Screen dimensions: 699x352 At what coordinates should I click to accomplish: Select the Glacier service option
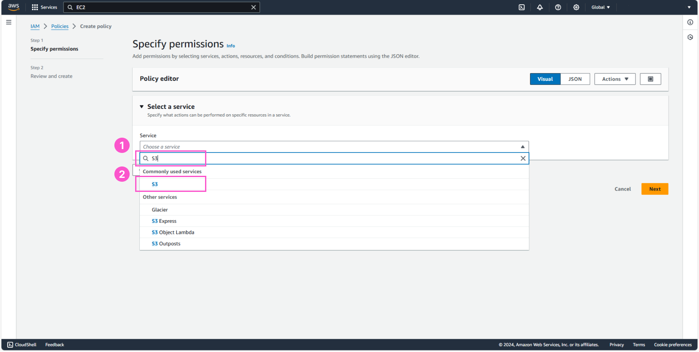click(334, 210)
